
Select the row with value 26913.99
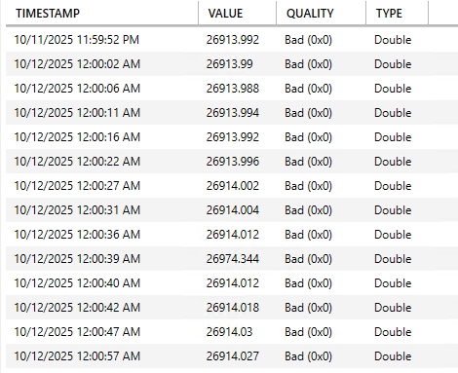pyautogui.click(x=232, y=64)
